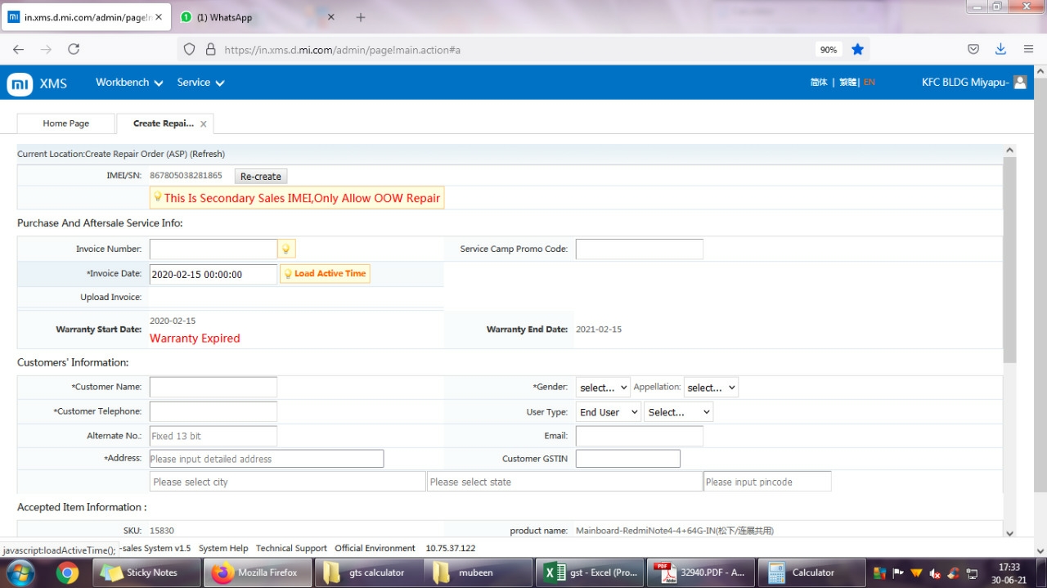Bookmark page with the star icon
1047x588 pixels.
[857, 50]
